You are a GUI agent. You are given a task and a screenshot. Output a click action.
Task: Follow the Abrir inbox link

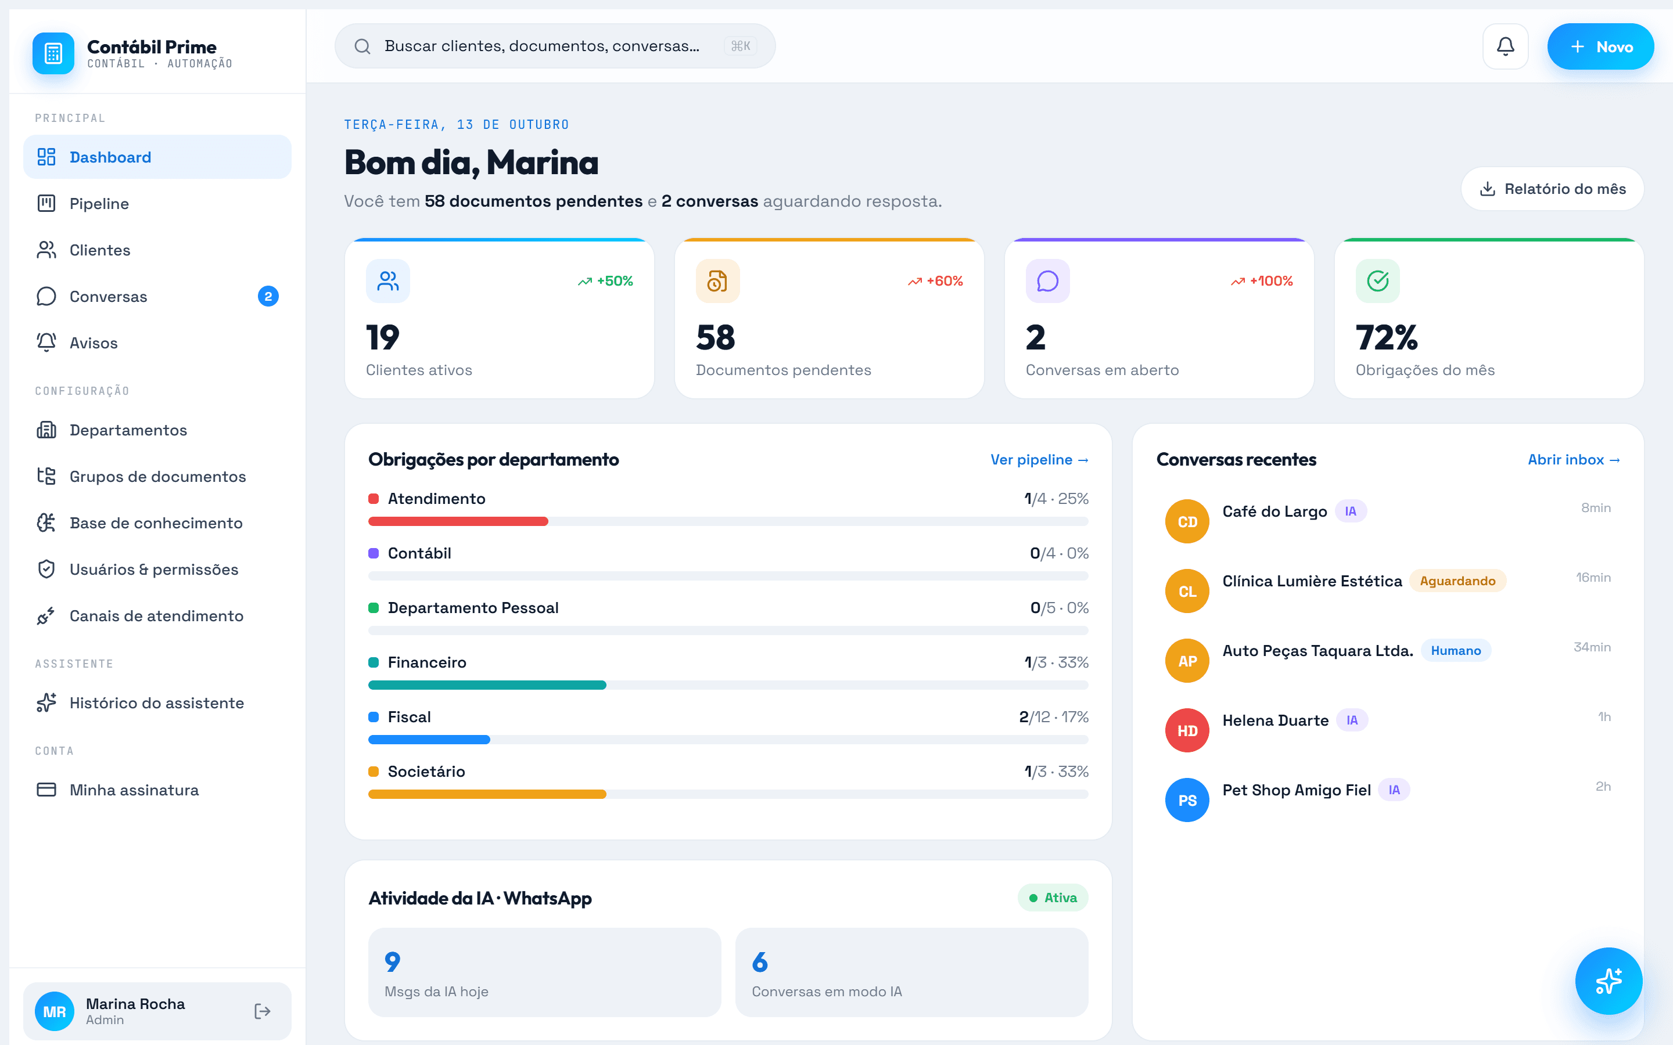[1574, 460]
